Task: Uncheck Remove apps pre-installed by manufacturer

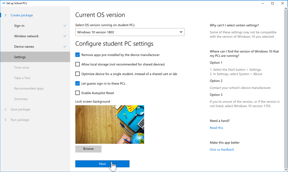Action: (78, 55)
